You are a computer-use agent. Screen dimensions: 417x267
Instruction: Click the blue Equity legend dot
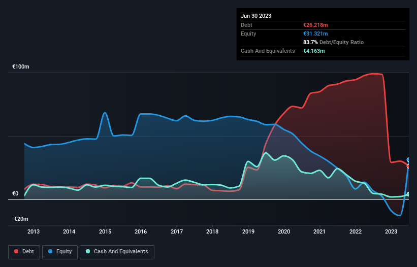click(50, 251)
